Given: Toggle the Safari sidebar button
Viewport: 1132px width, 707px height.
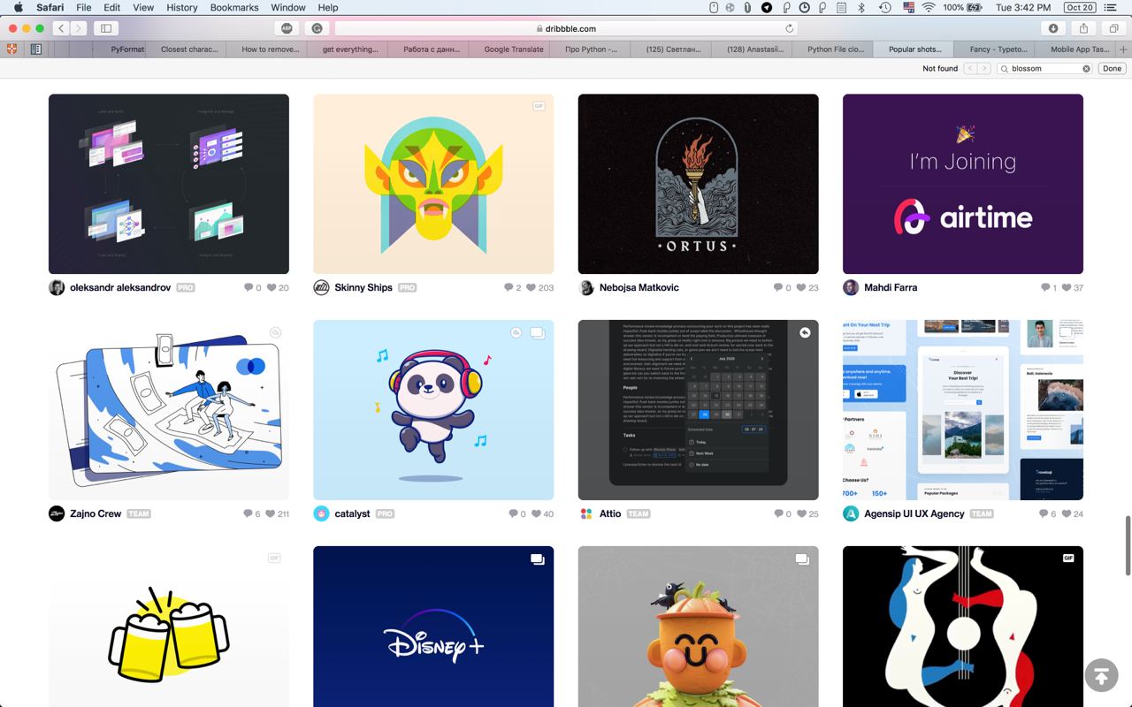Looking at the screenshot, I should (106, 28).
